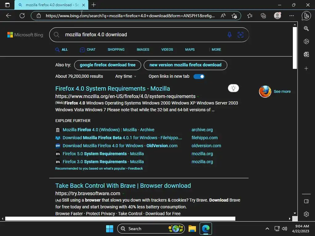Click the browser address bar URL
This screenshot has width=315, height=236.
(130, 16)
